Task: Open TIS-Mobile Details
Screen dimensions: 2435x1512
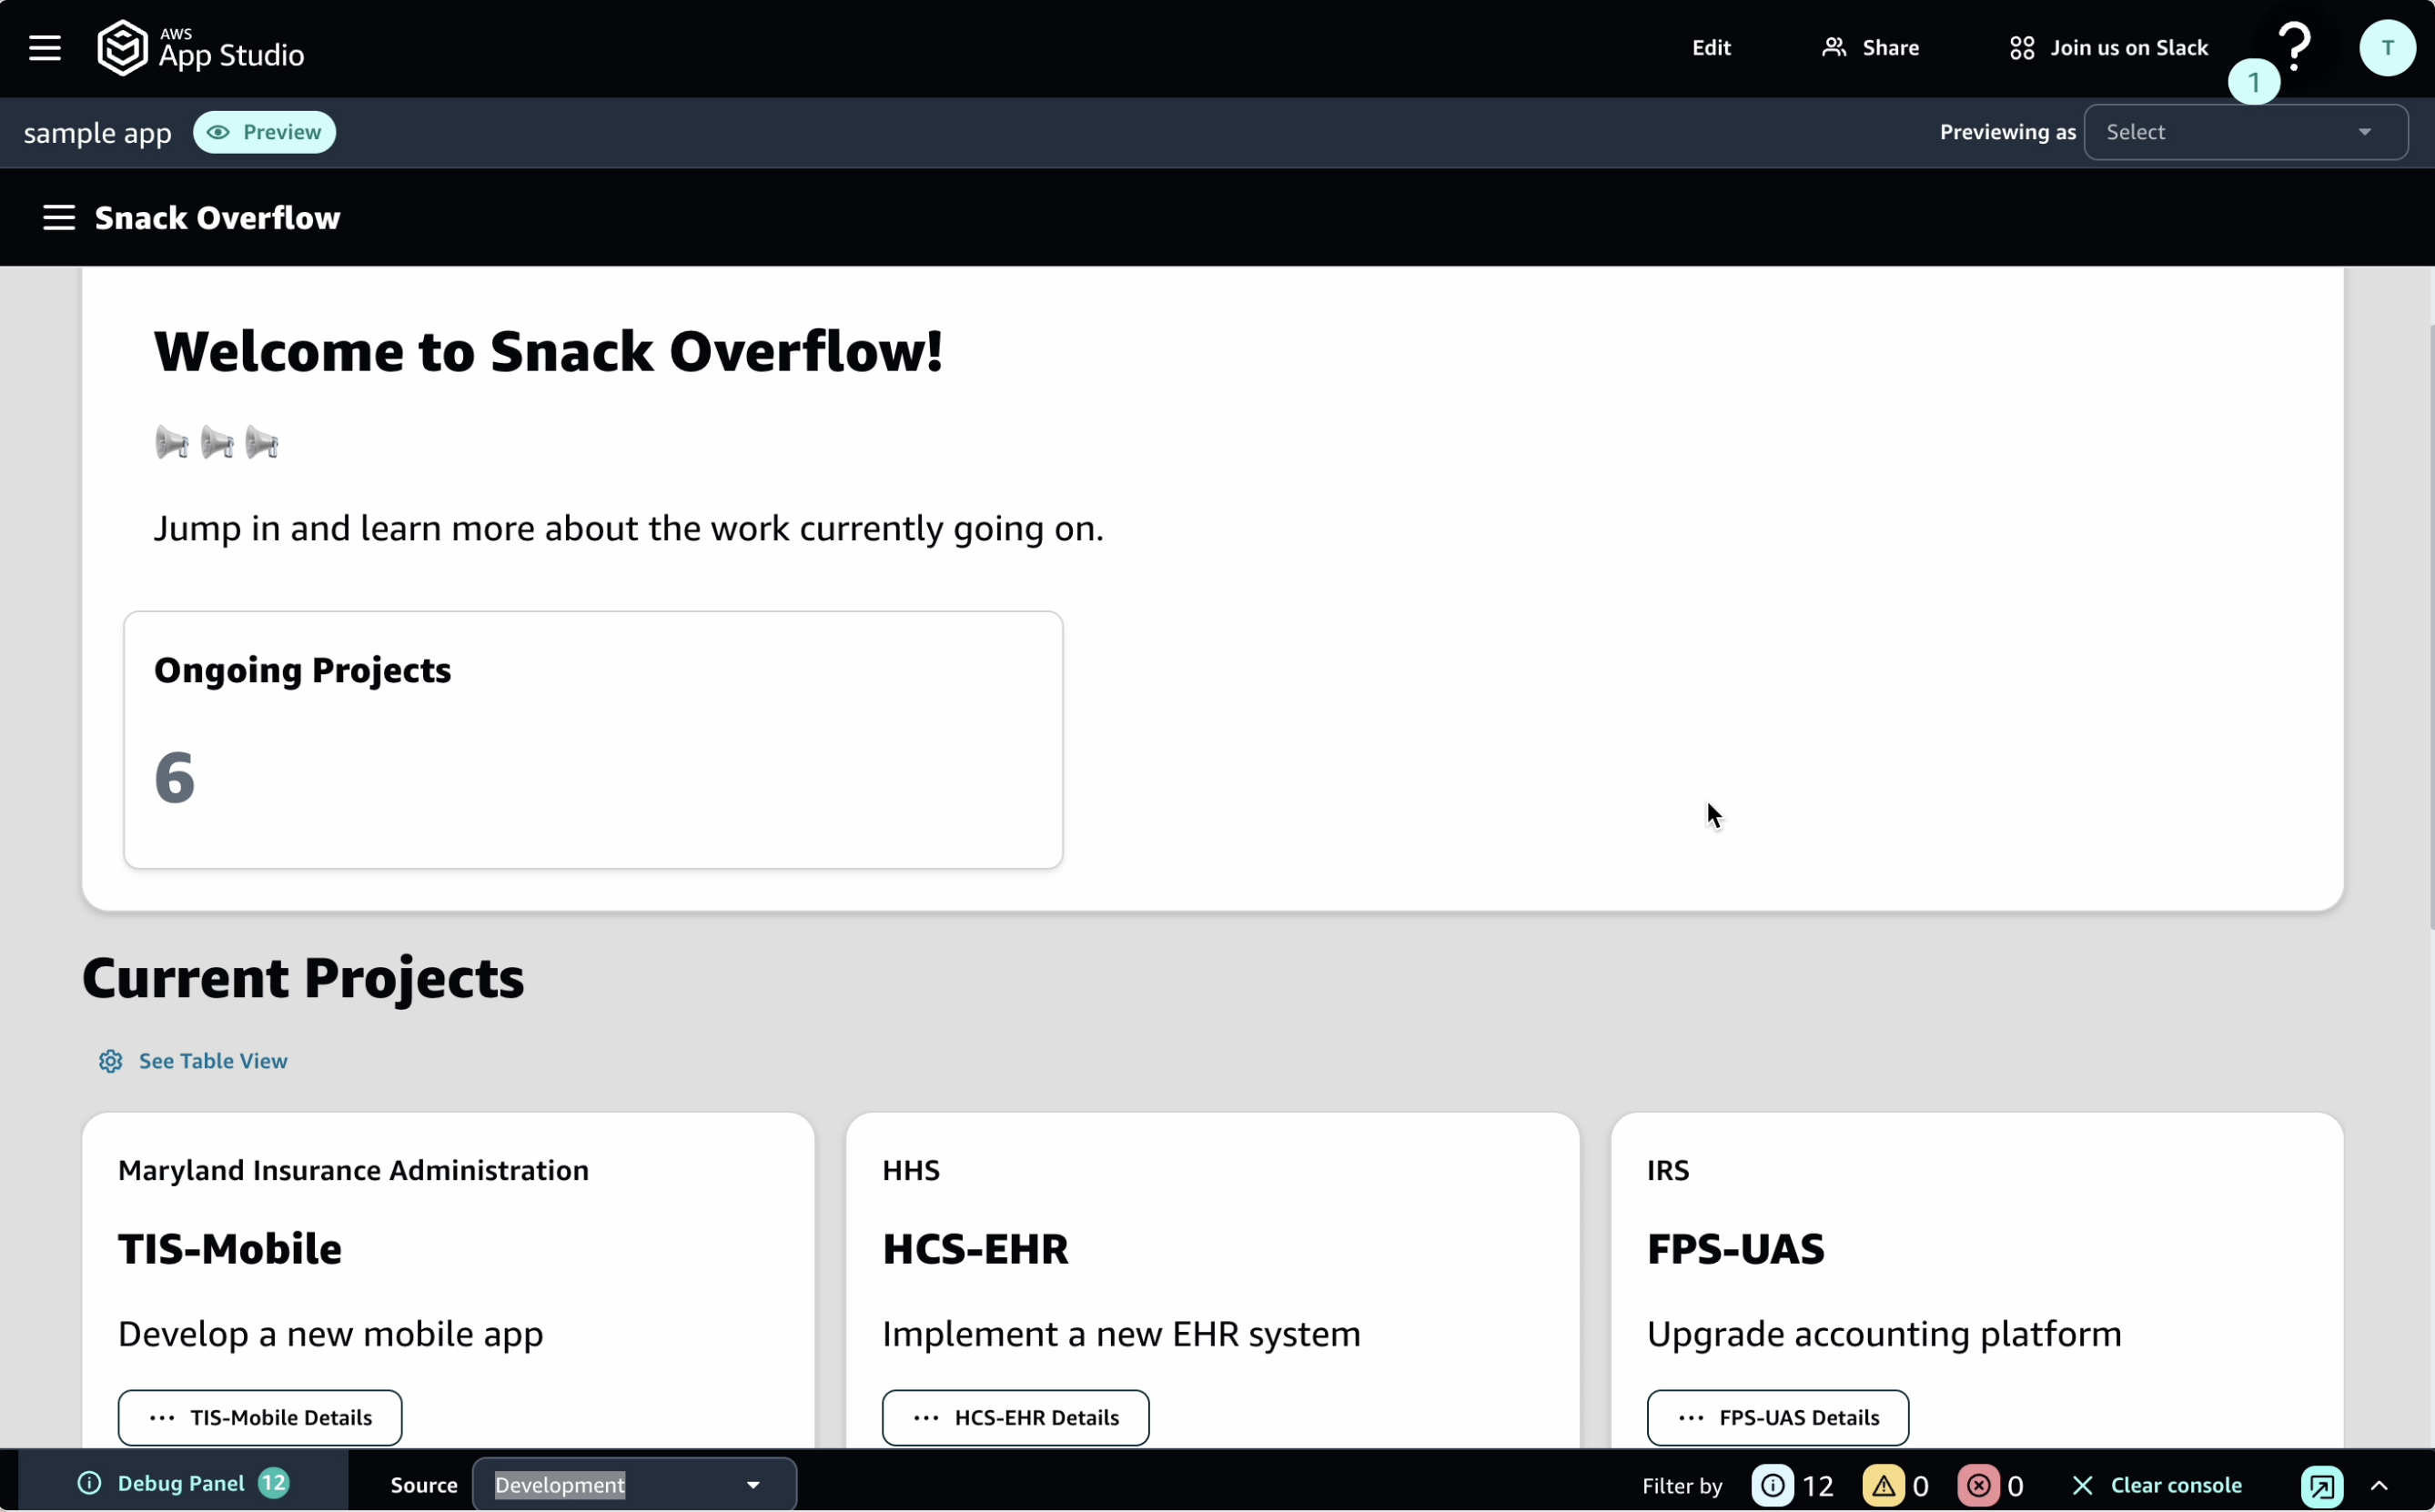Action: pyautogui.click(x=260, y=1417)
